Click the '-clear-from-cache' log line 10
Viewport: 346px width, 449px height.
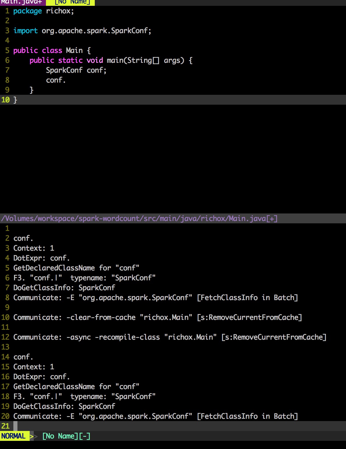(x=158, y=318)
